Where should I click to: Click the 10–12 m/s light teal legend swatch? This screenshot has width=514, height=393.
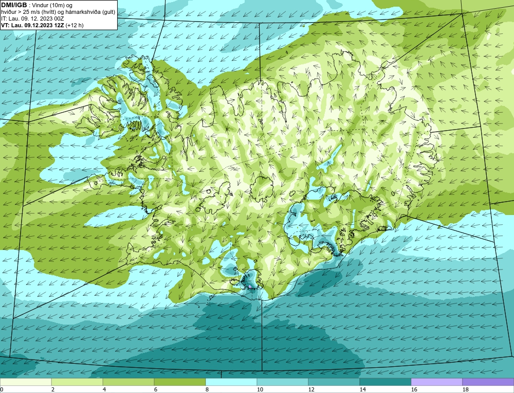coord(283,382)
